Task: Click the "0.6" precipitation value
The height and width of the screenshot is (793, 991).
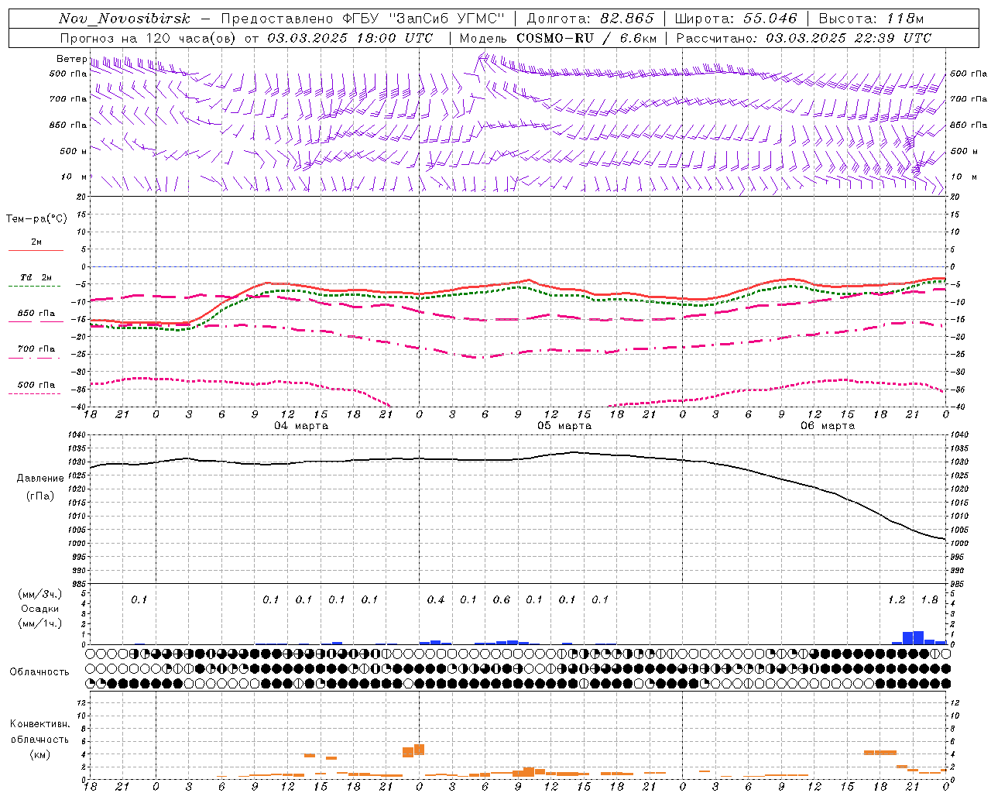Action: point(502,599)
